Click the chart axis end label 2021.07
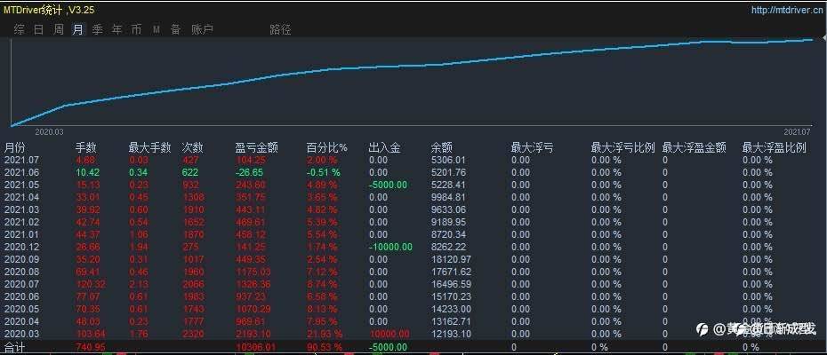Image resolution: width=827 pixels, height=355 pixels. coord(797,132)
